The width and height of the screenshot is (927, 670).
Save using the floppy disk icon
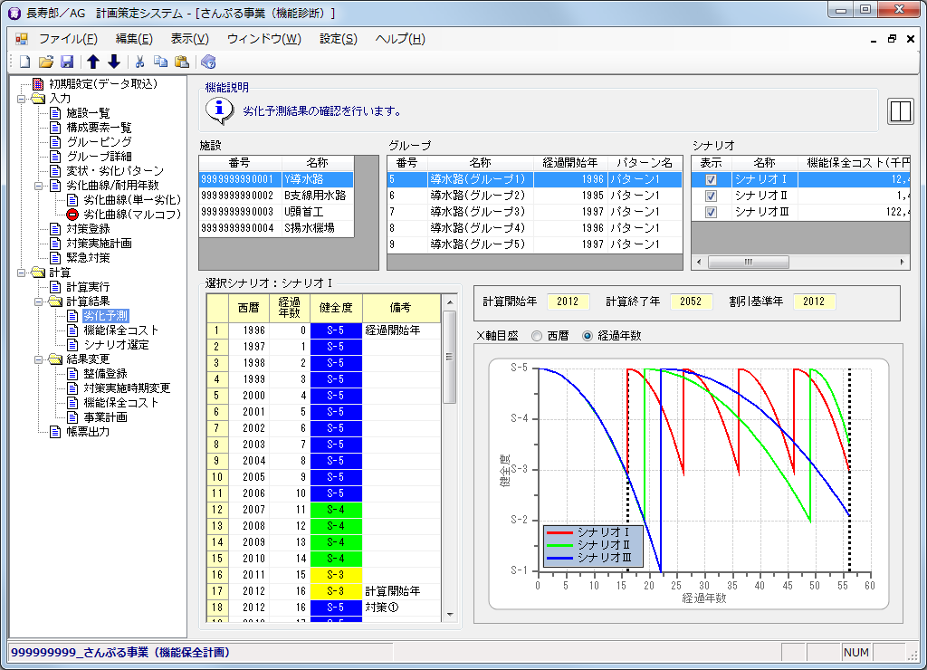click(x=66, y=62)
